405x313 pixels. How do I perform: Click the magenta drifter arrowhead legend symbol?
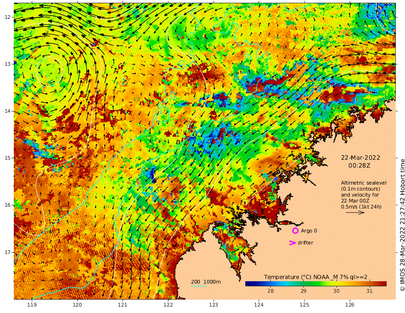(292, 243)
